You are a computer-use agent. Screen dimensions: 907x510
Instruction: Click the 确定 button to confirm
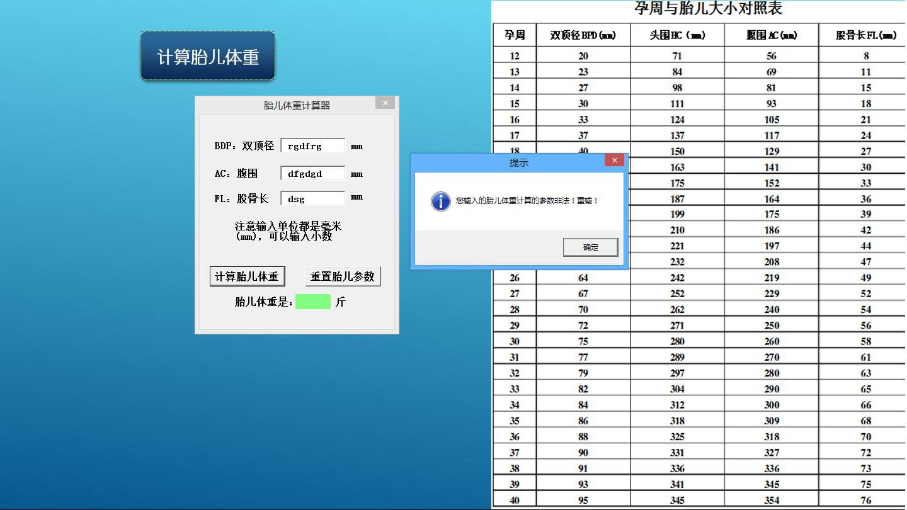click(x=590, y=247)
